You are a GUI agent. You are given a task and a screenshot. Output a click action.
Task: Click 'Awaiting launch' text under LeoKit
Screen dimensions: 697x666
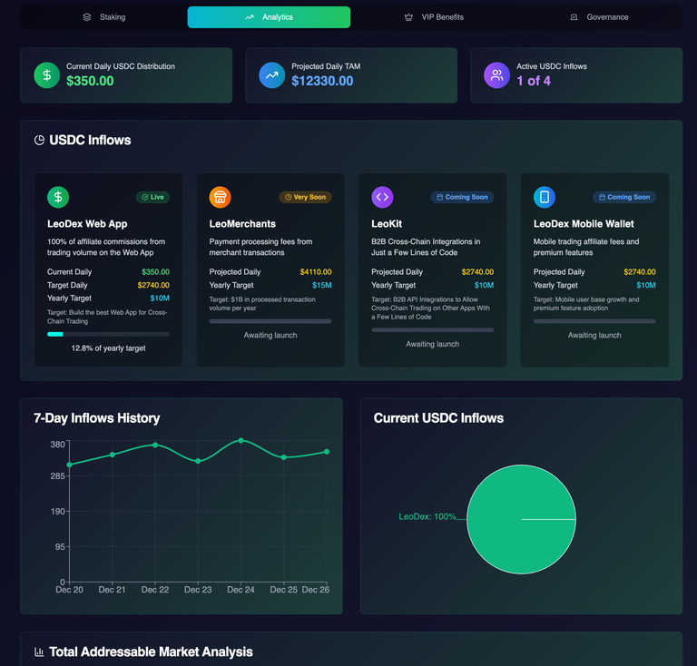(433, 344)
